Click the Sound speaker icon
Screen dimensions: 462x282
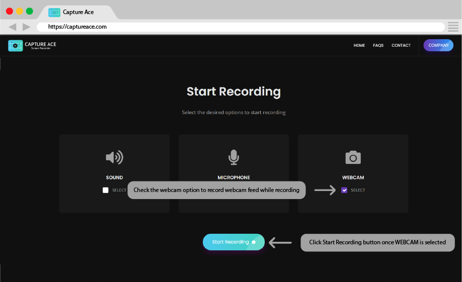114,157
